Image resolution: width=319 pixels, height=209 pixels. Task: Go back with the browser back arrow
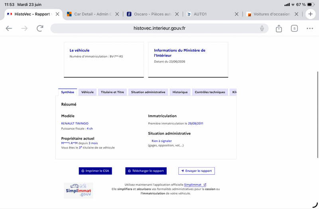pos(9,28)
